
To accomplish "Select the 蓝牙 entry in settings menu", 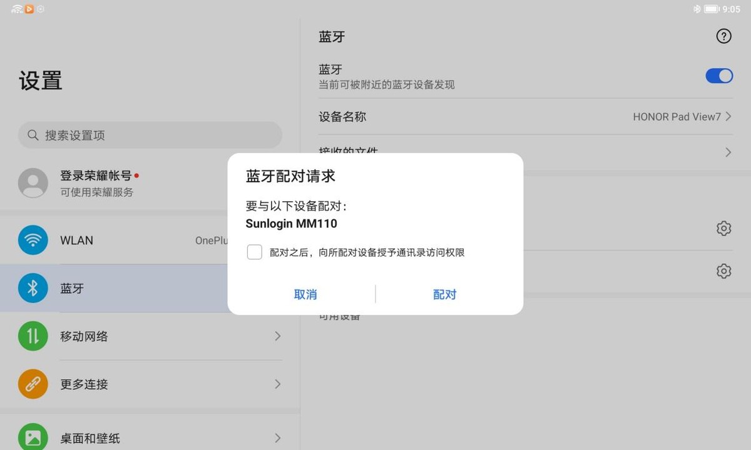I will (x=72, y=288).
